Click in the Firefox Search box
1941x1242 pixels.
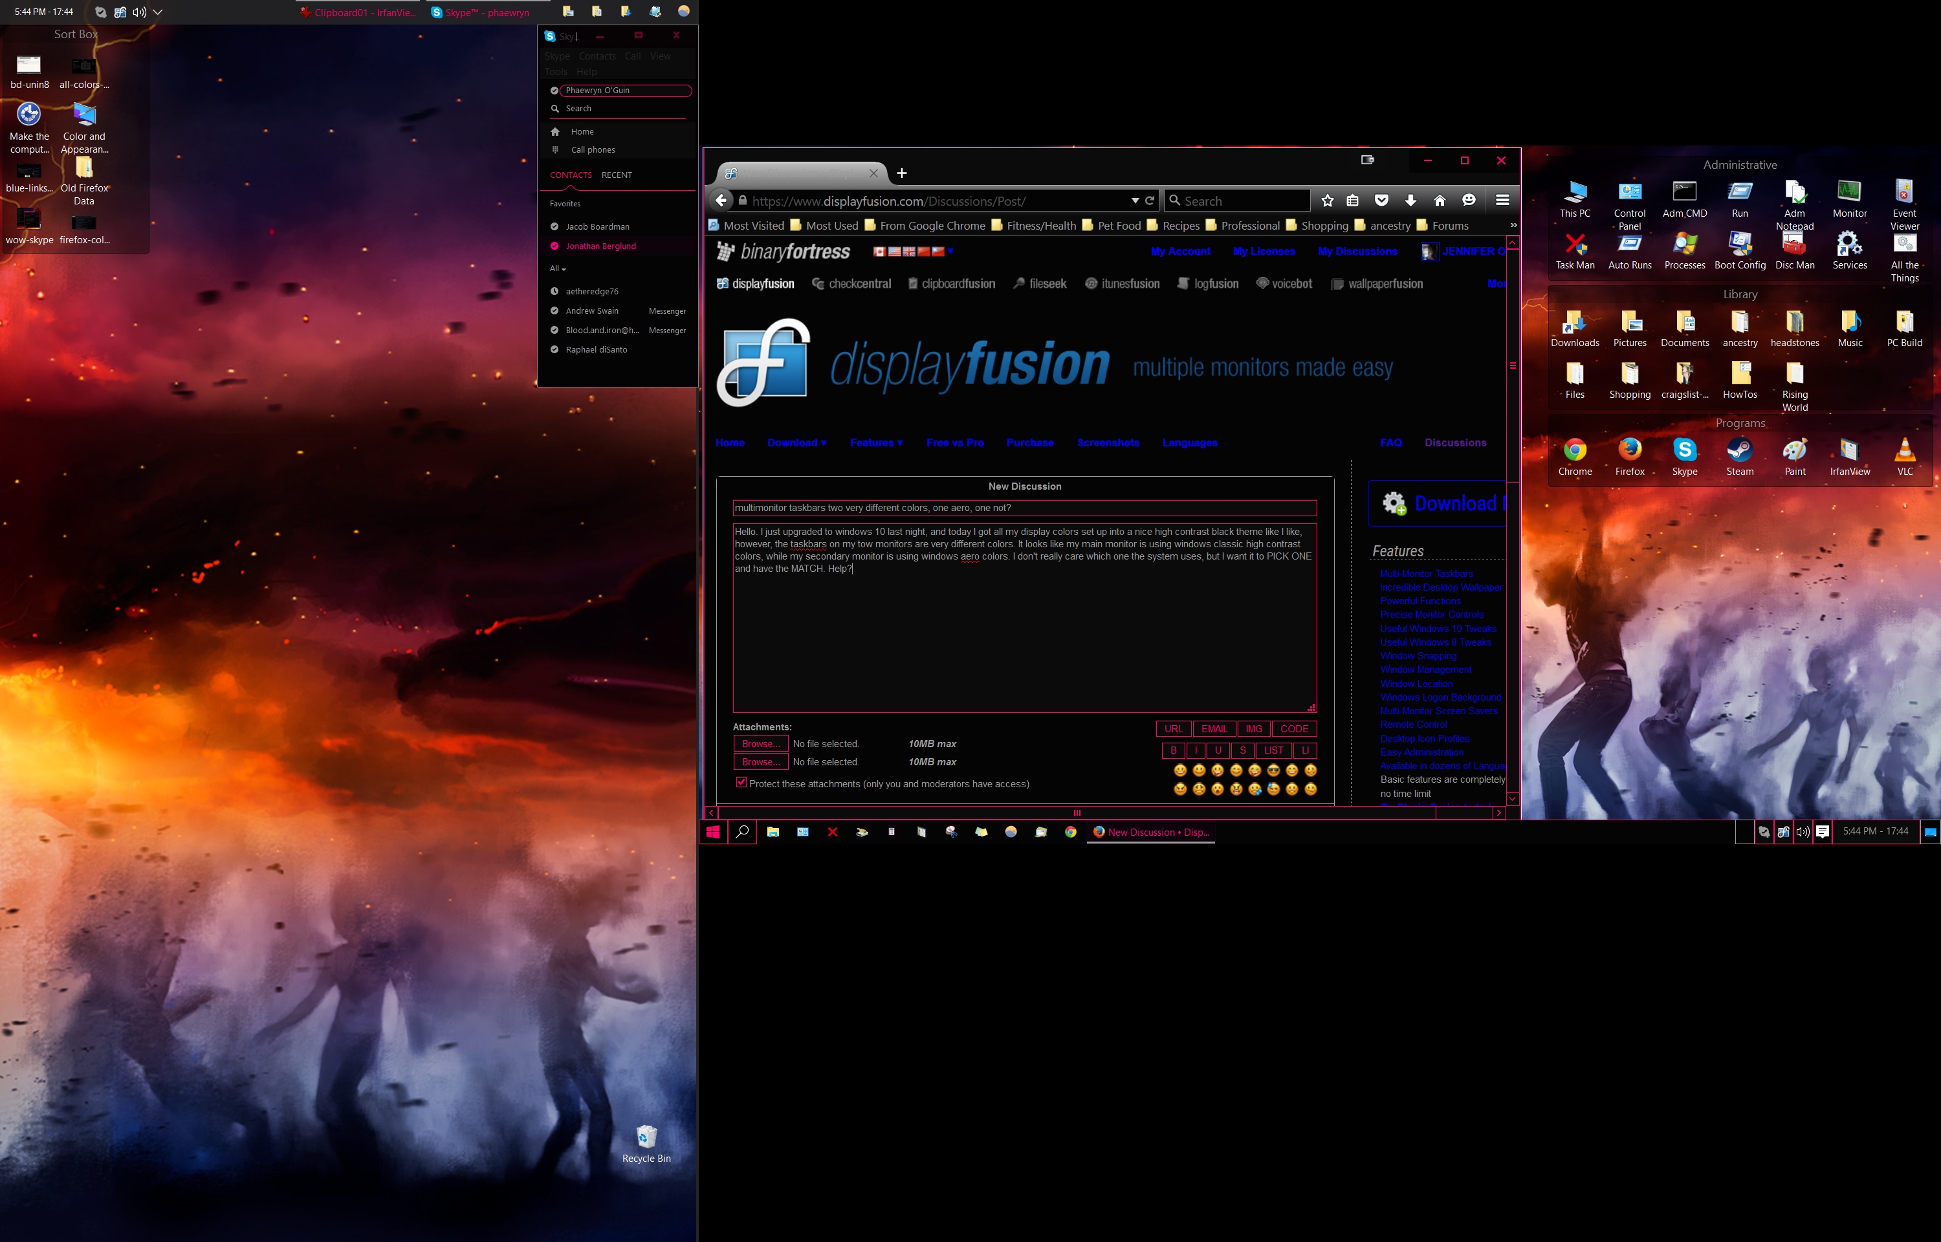[x=1238, y=201]
